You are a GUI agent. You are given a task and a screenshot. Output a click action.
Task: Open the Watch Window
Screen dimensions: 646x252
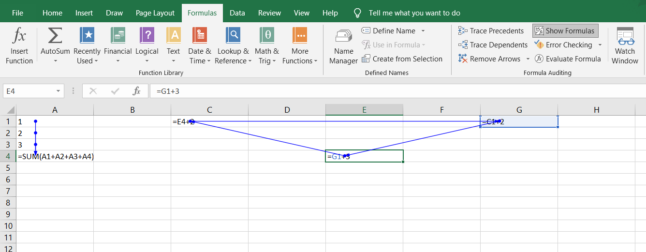(625, 46)
